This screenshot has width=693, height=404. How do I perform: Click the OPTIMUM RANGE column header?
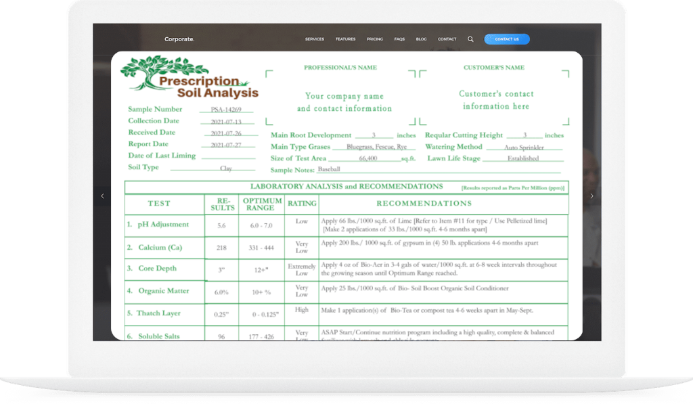coord(262,204)
